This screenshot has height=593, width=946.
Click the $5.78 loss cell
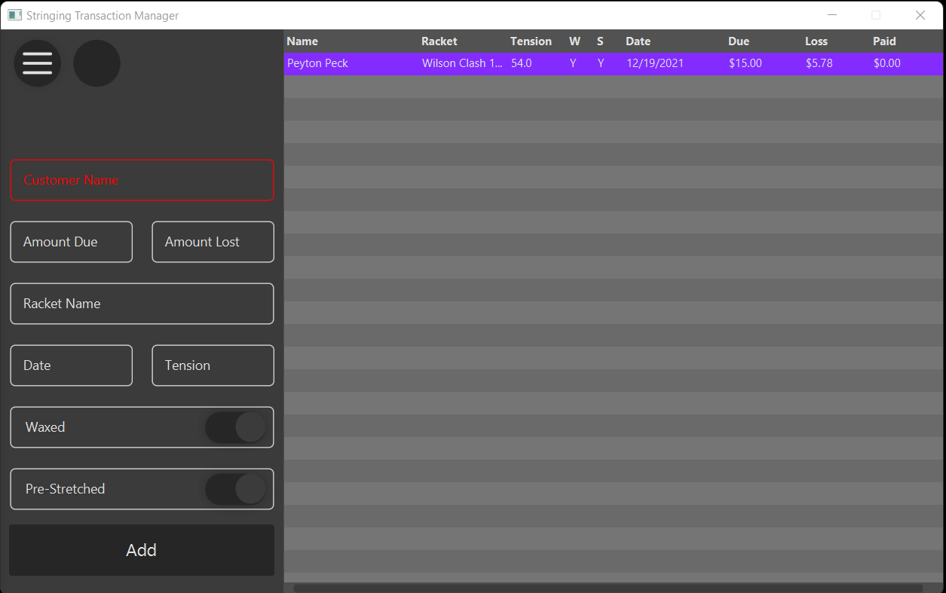819,63
